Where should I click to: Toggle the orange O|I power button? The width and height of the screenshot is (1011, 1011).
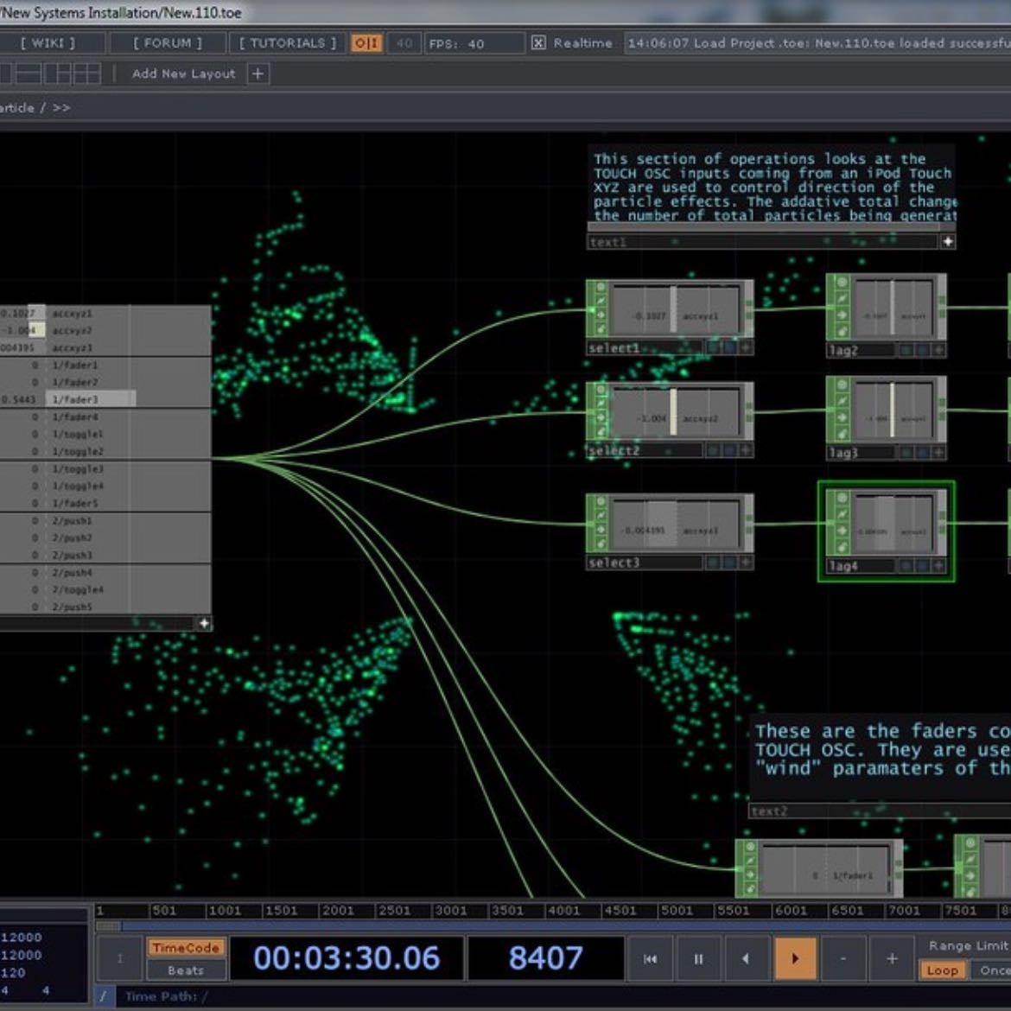(x=367, y=43)
